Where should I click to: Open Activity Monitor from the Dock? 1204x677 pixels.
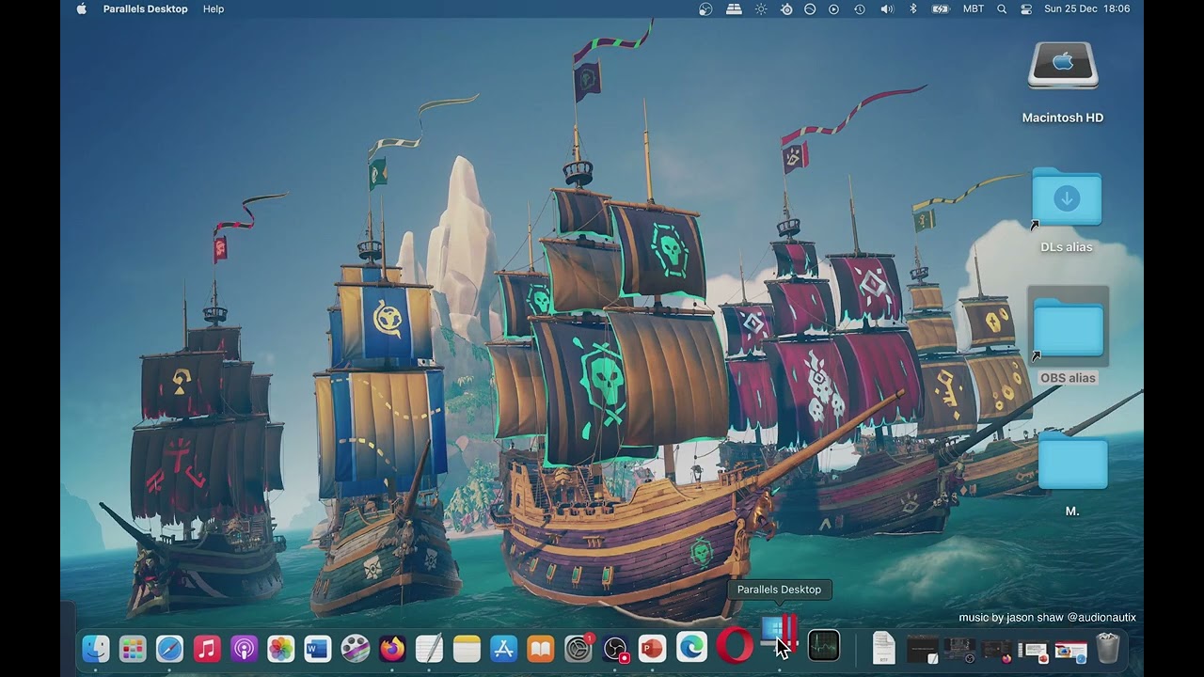pyautogui.click(x=824, y=646)
